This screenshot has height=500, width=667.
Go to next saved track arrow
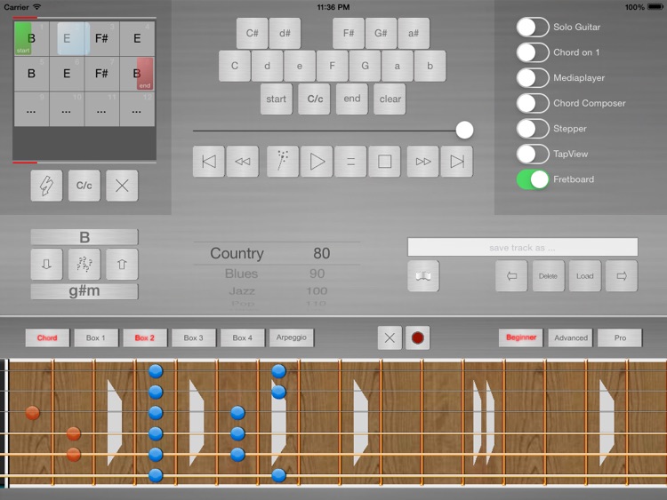point(622,276)
